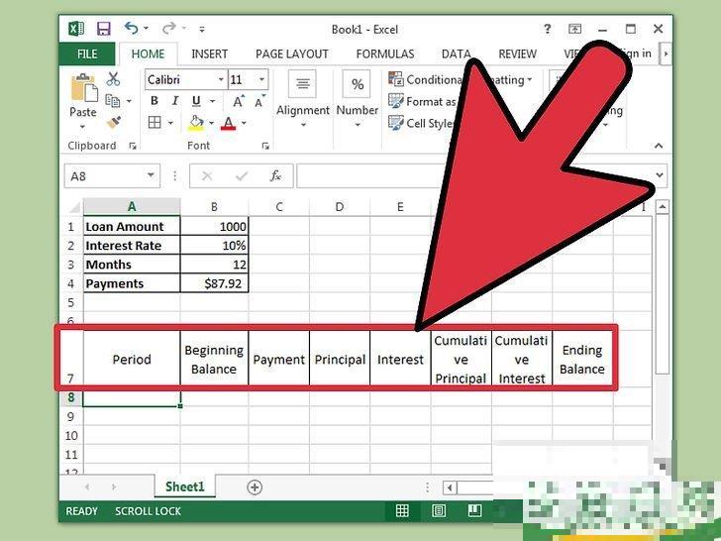This screenshot has height=541, width=721.
Task: Toggle Italic formatting
Action: click(175, 101)
